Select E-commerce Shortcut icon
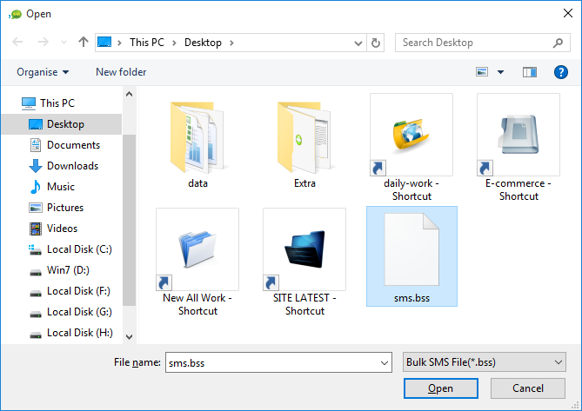This screenshot has width=582, height=411. point(518,135)
